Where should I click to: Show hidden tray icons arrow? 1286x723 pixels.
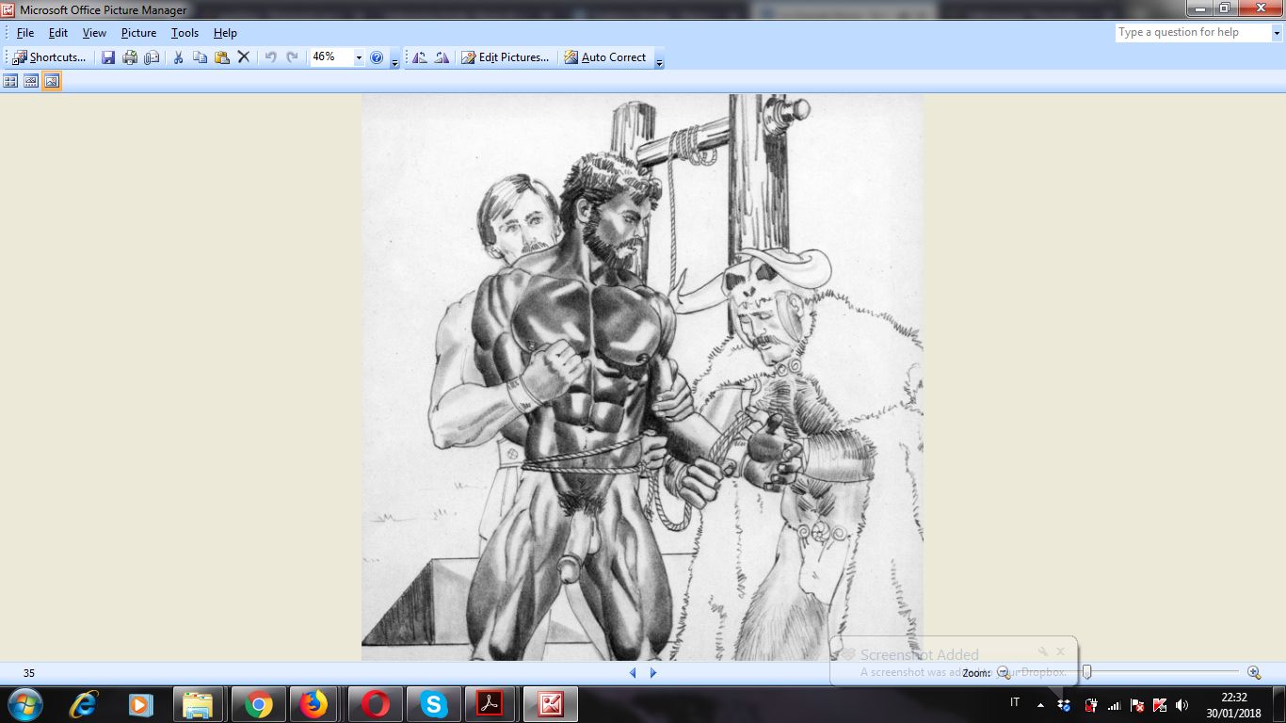[x=1040, y=704]
